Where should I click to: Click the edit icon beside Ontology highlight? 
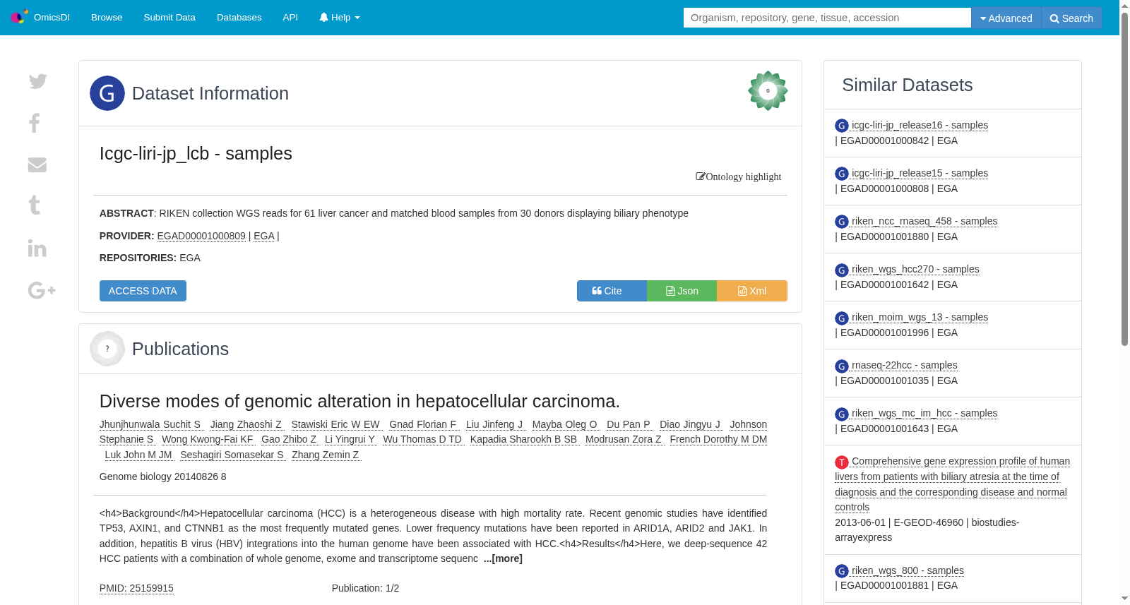click(700, 176)
